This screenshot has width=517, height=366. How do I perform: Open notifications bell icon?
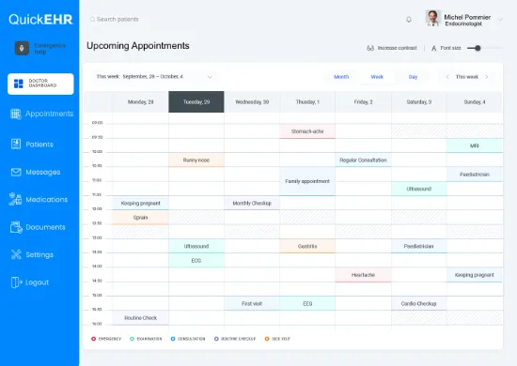click(409, 20)
